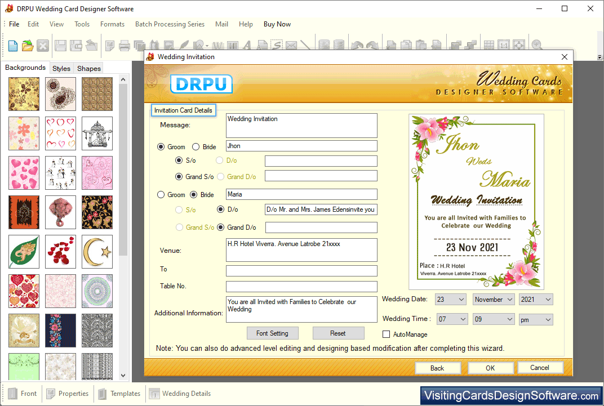Viewport: 604px width, 406px height.
Task: Open the Batch Processing Series menu
Action: [170, 24]
